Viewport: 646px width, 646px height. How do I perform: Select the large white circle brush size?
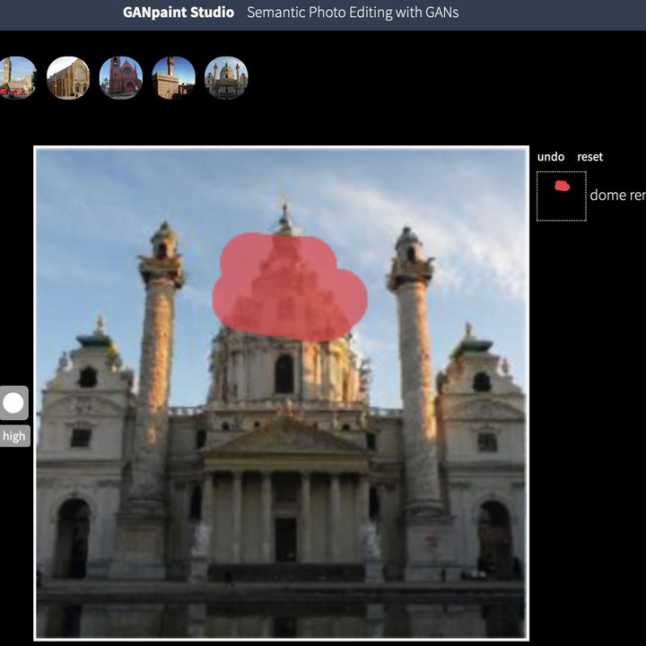pos(13,403)
